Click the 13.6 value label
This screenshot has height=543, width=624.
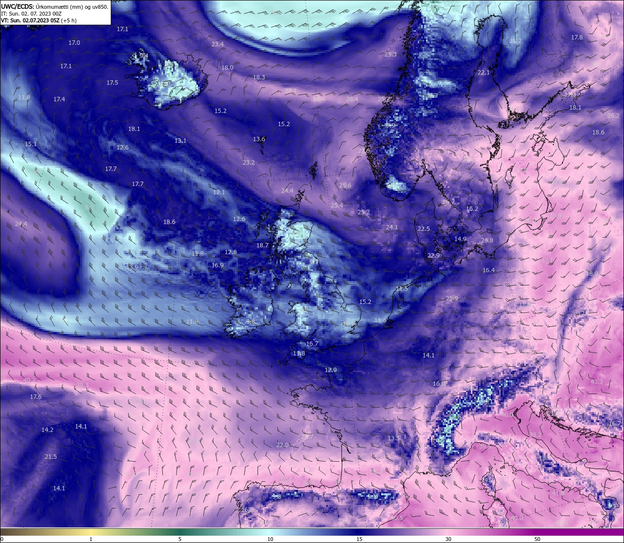point(259,139)
